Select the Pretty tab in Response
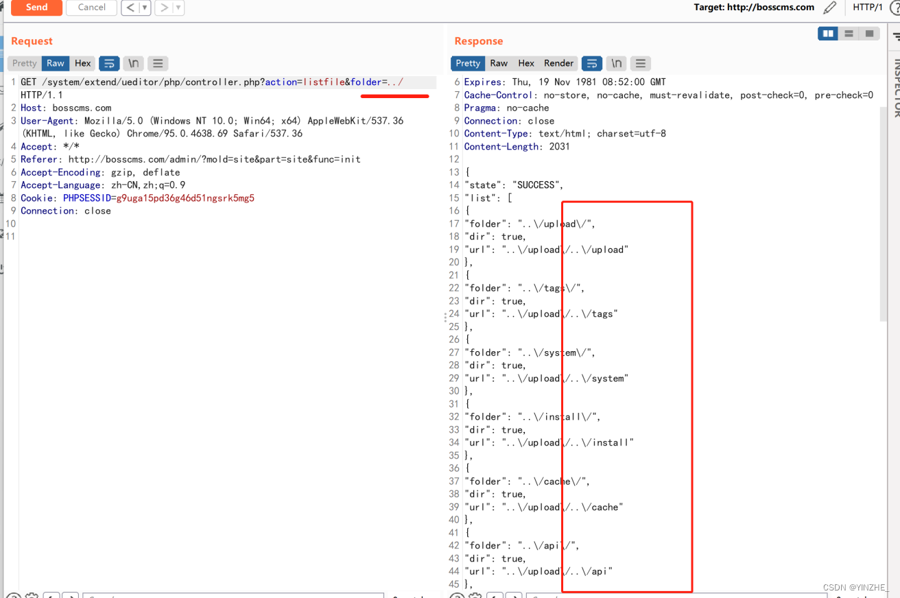Screen dimensions: 900x598 coord(468,63)
